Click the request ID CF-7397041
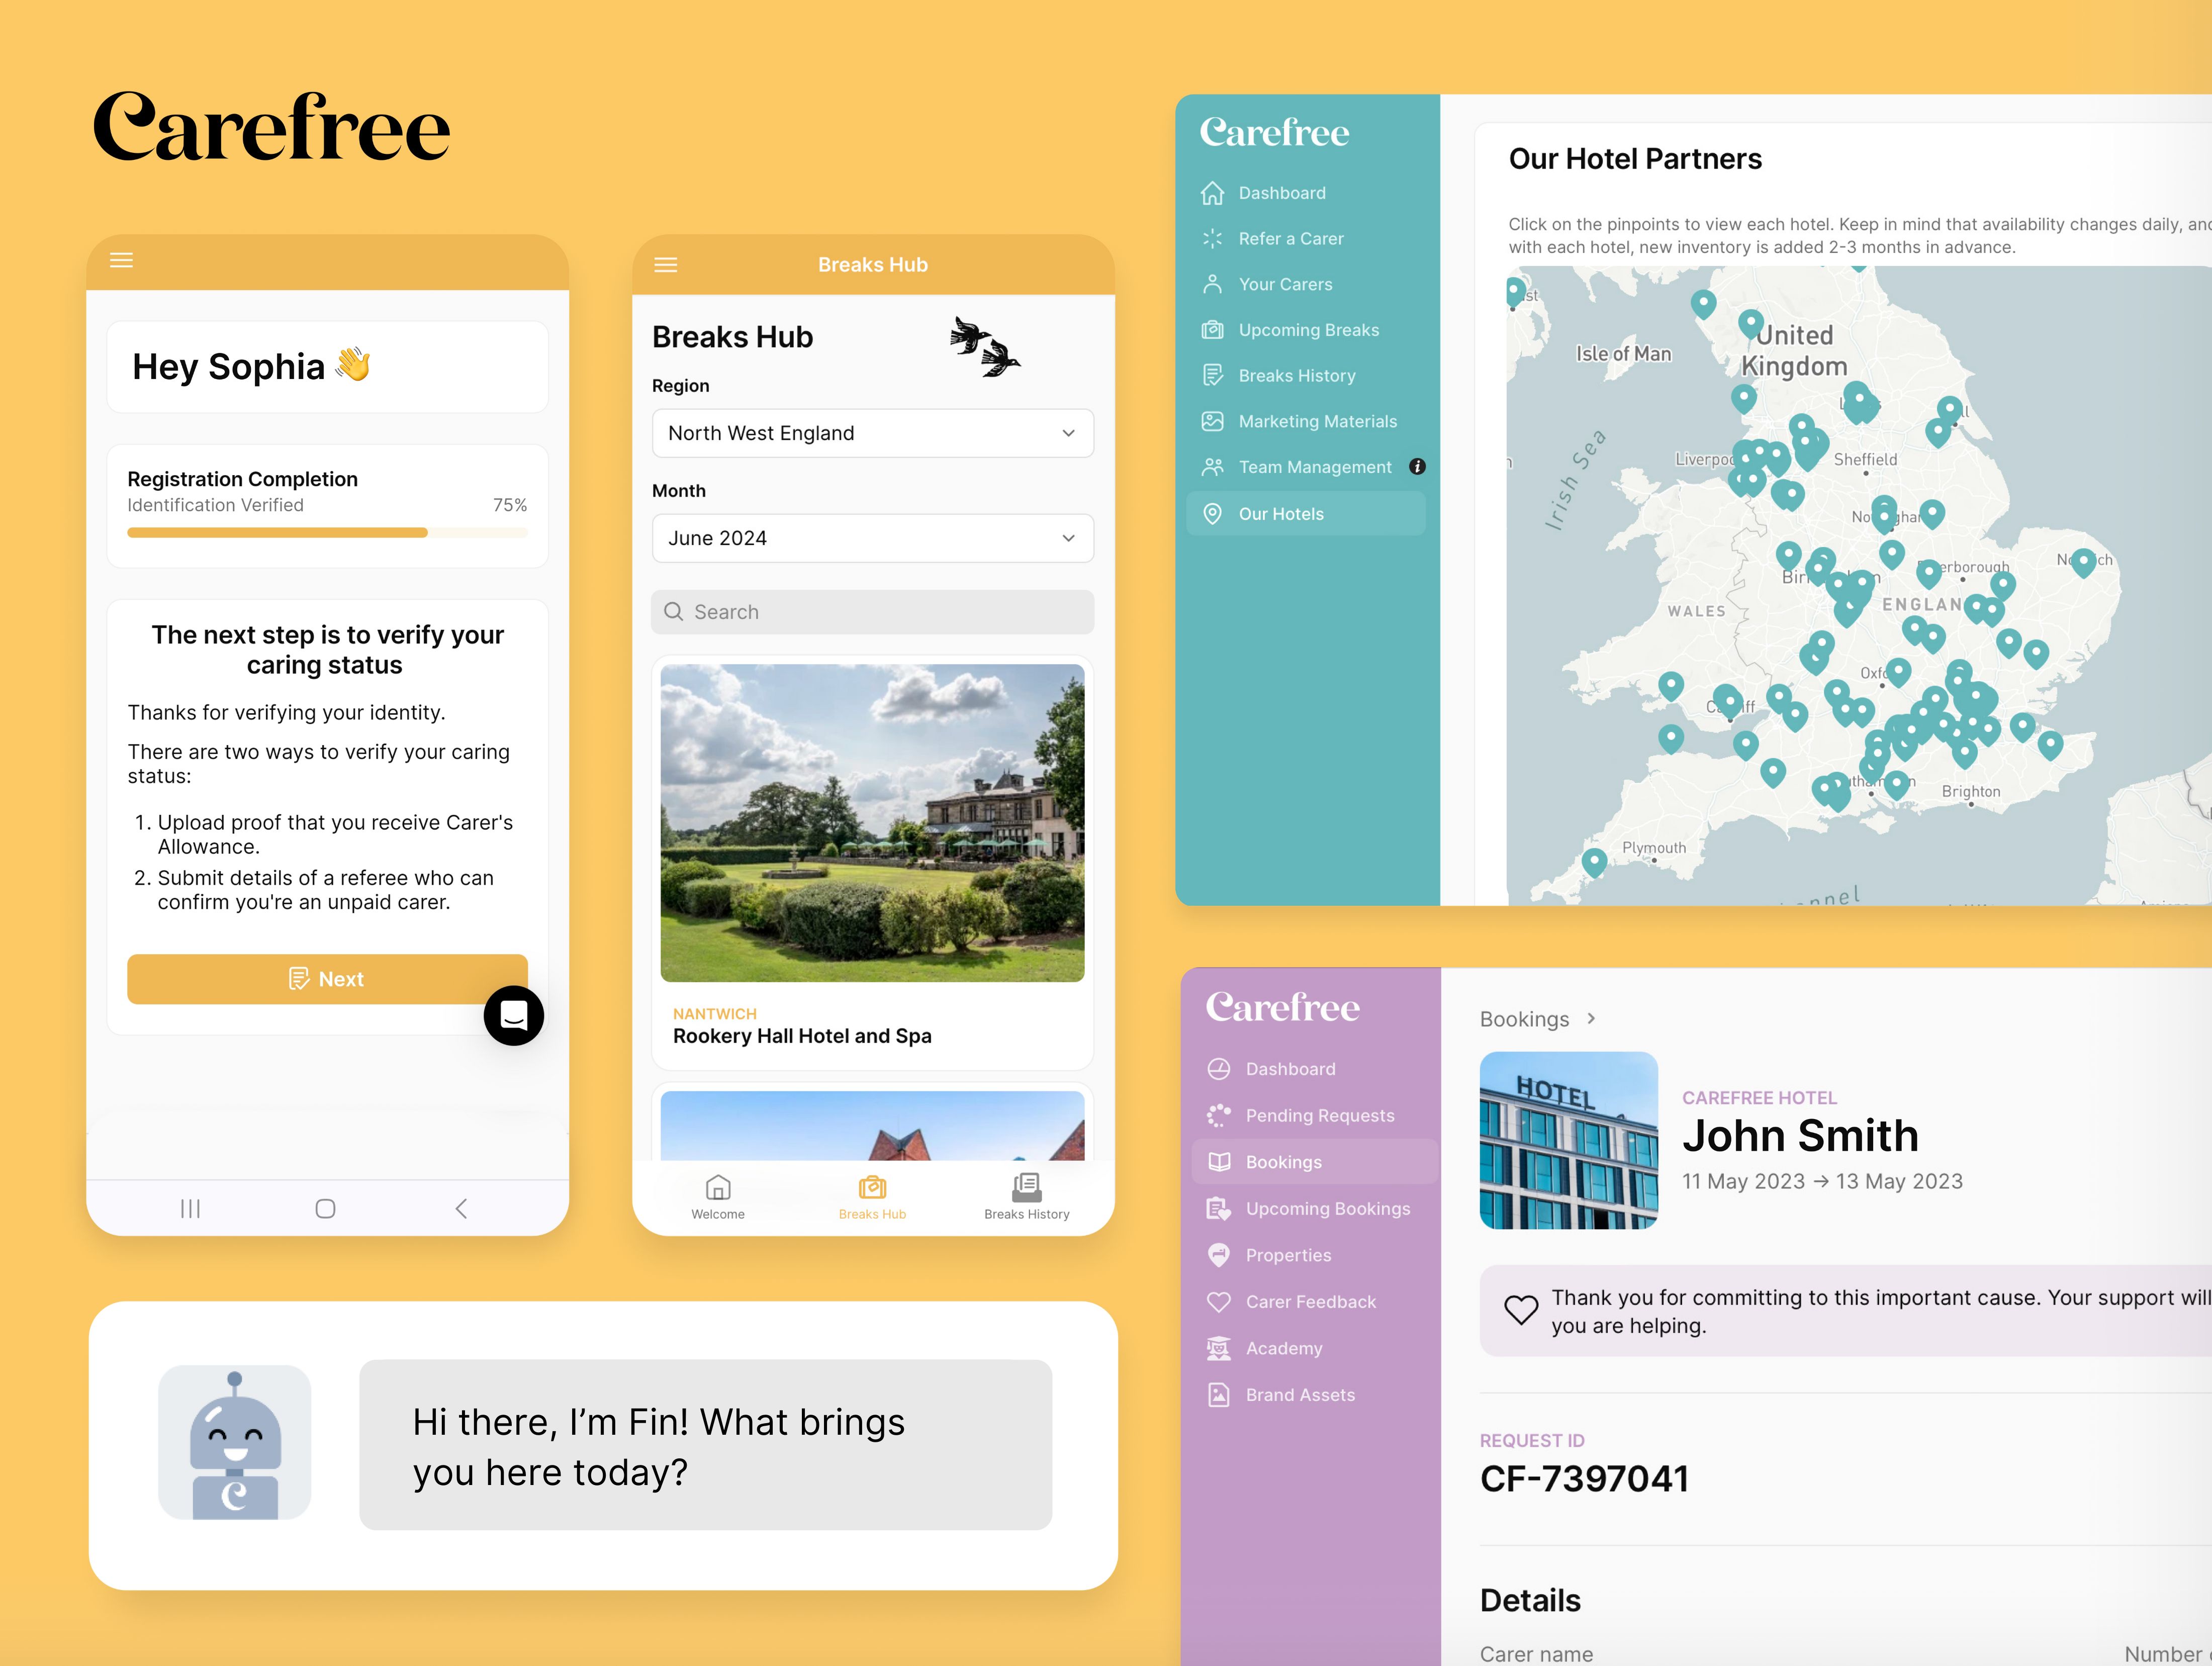This screenshot has width=2212, height=1666. (1584, 1479)
